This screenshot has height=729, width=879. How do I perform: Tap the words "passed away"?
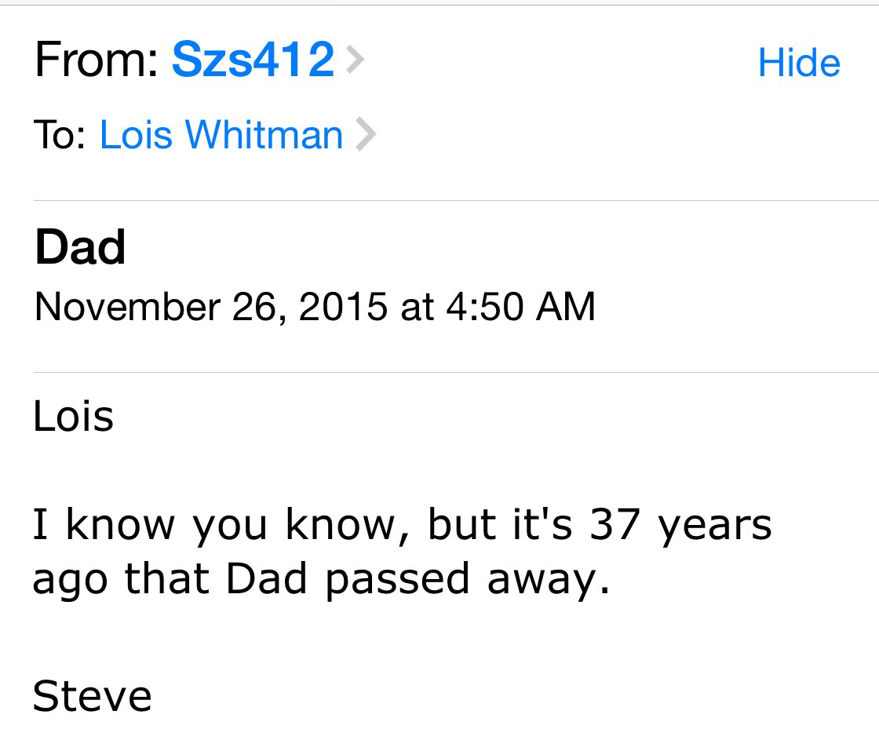click(466, 579)
